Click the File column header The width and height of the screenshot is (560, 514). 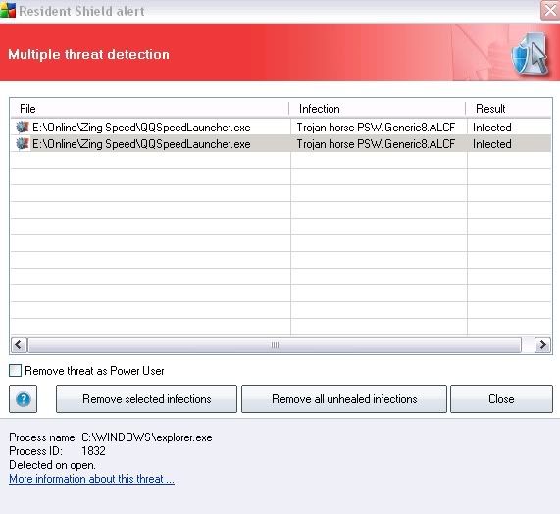(x=150, y=109)
